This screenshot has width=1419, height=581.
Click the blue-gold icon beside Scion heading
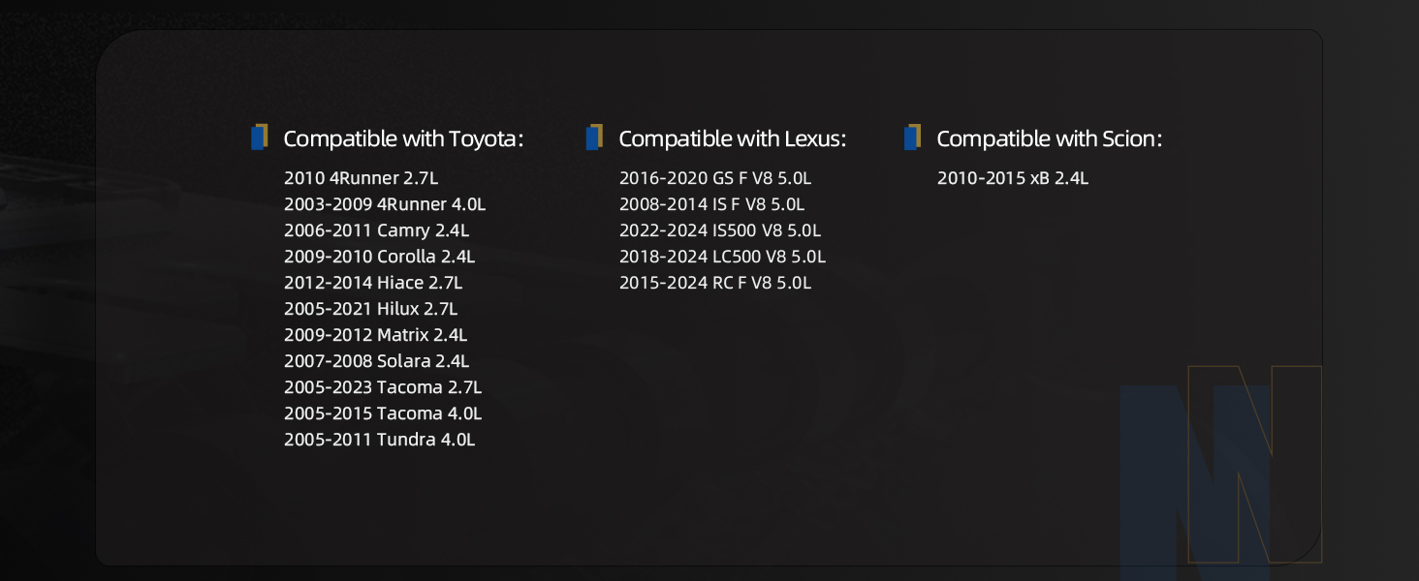pos(912,138)
